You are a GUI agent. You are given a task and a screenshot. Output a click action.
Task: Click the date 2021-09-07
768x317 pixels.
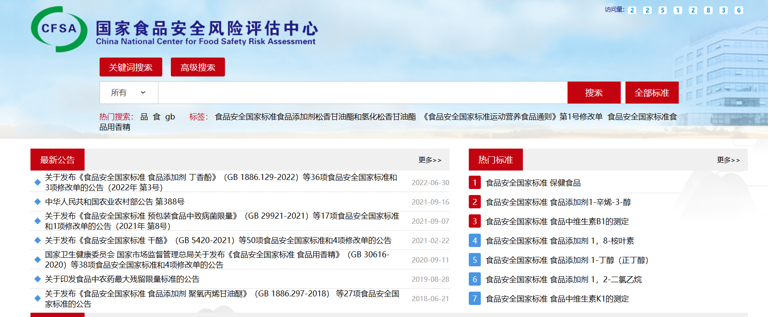[x=431, y=221]
